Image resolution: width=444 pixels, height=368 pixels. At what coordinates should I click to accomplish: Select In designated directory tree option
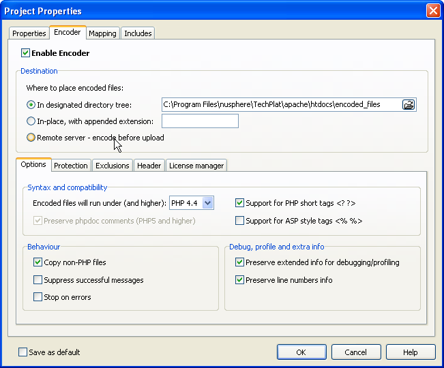(31, 105)
